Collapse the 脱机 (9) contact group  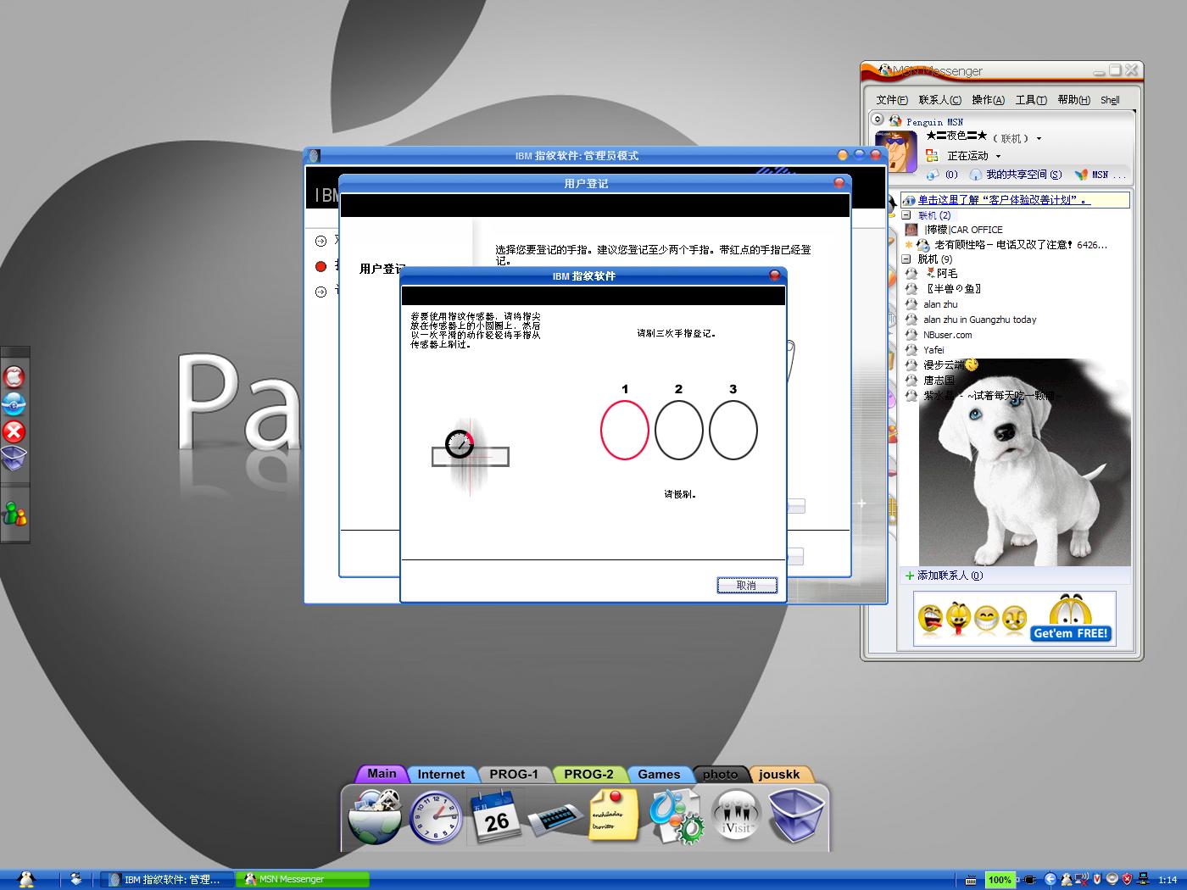click(906, 259)
